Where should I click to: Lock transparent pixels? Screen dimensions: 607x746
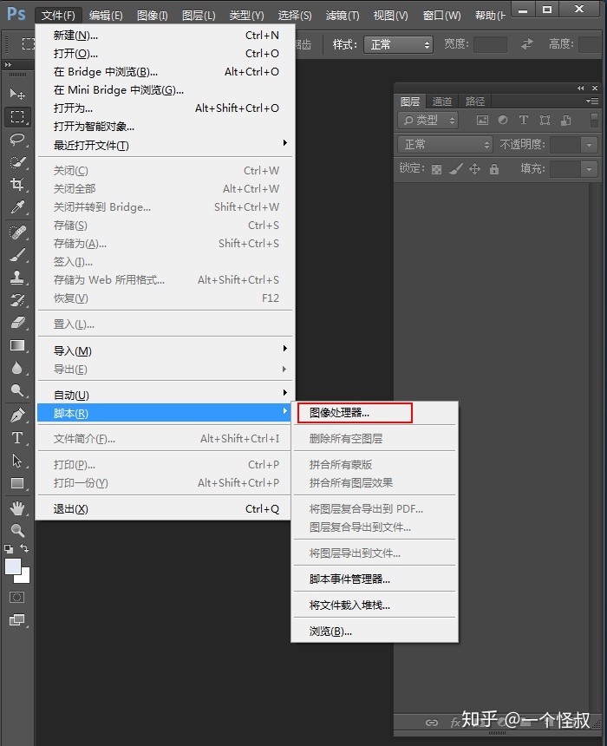tap(436, 169)
